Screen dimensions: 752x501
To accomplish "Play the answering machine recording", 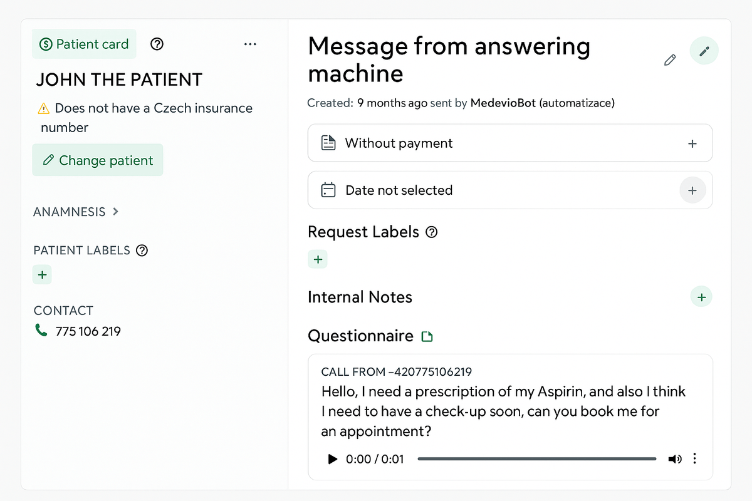I will [x=332, y=459].
